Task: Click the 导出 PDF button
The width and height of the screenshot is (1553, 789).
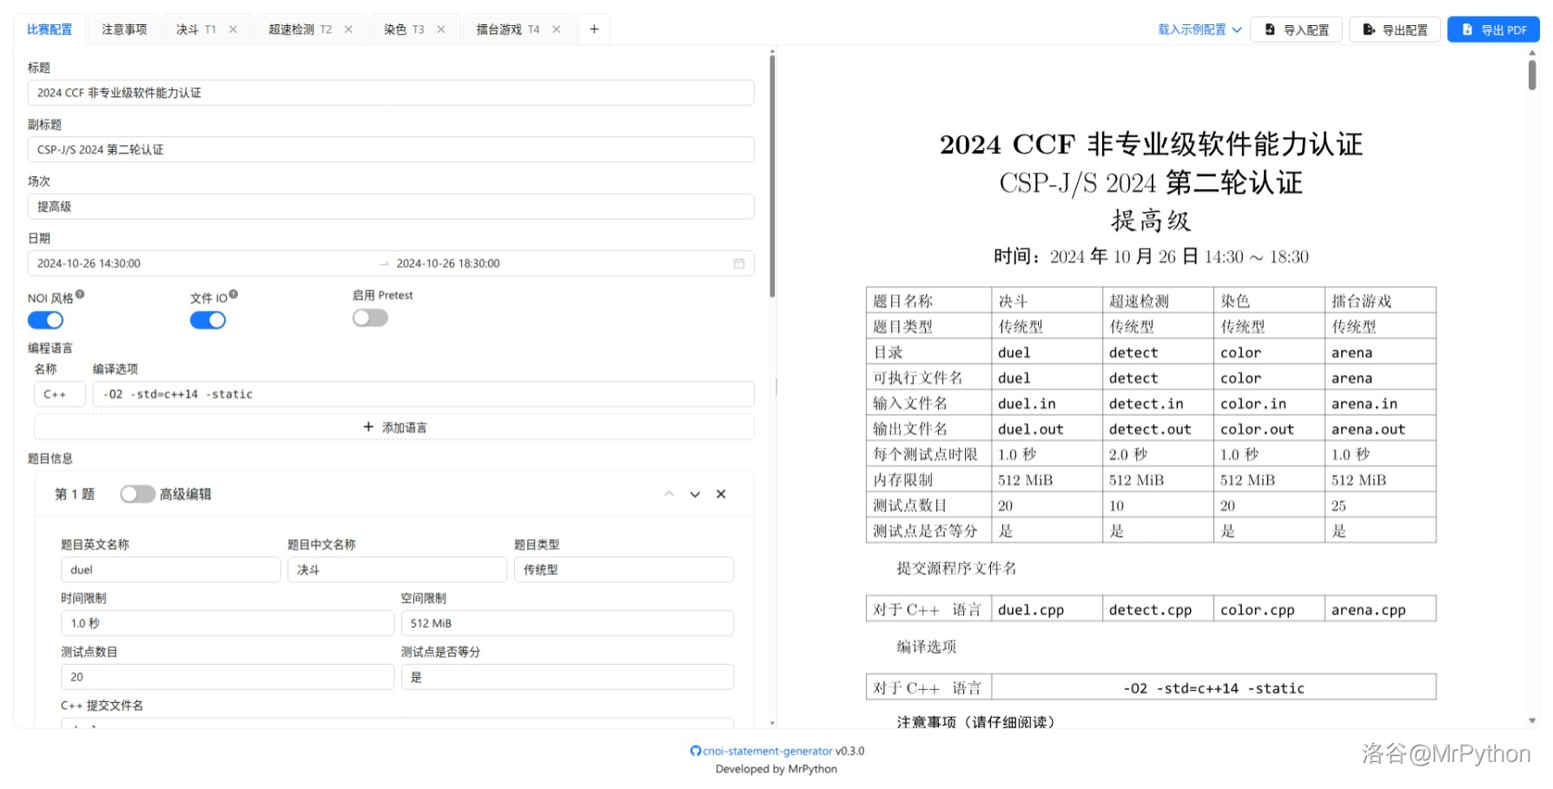Action: pos(1493,30)
